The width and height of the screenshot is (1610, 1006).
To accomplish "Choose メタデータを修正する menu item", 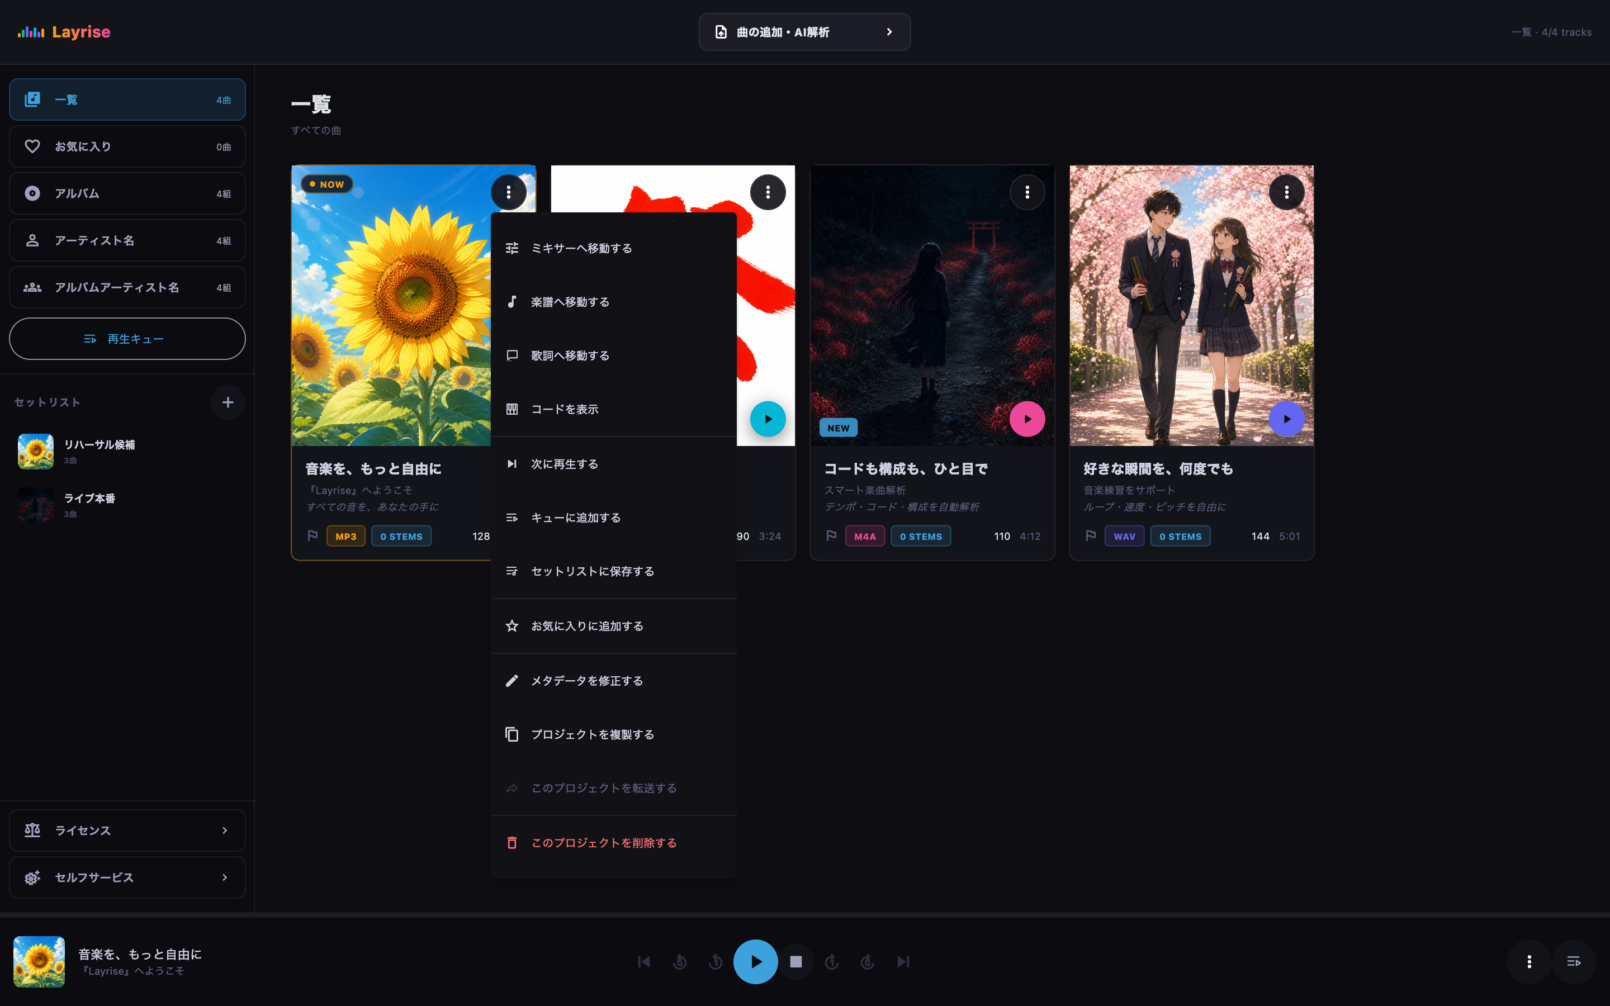I will pos(613,681).
